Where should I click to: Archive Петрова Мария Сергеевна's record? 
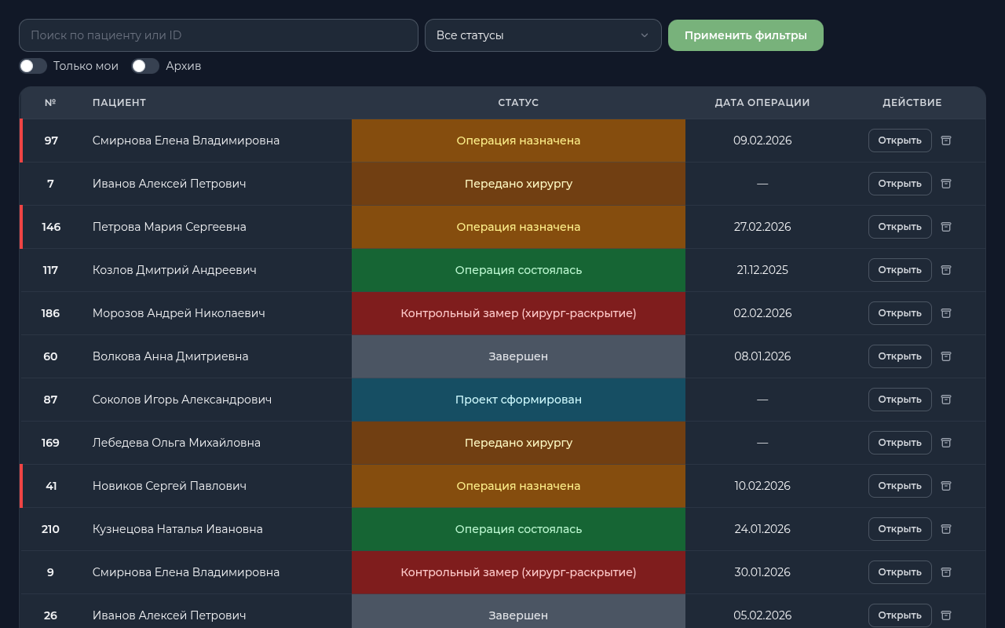(946, 227)
